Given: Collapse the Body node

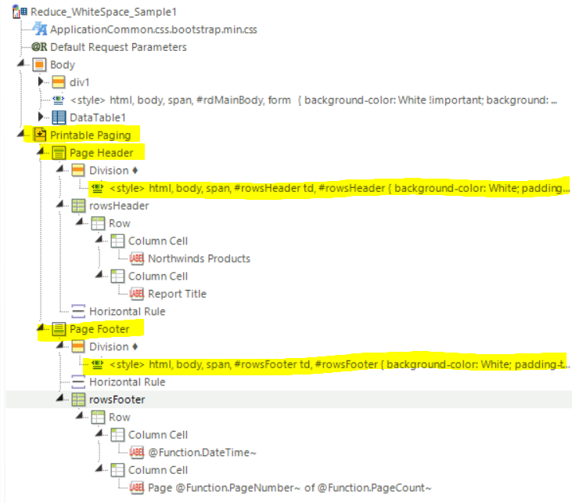Looking at the screenshot, I should (x=21, y=63).
